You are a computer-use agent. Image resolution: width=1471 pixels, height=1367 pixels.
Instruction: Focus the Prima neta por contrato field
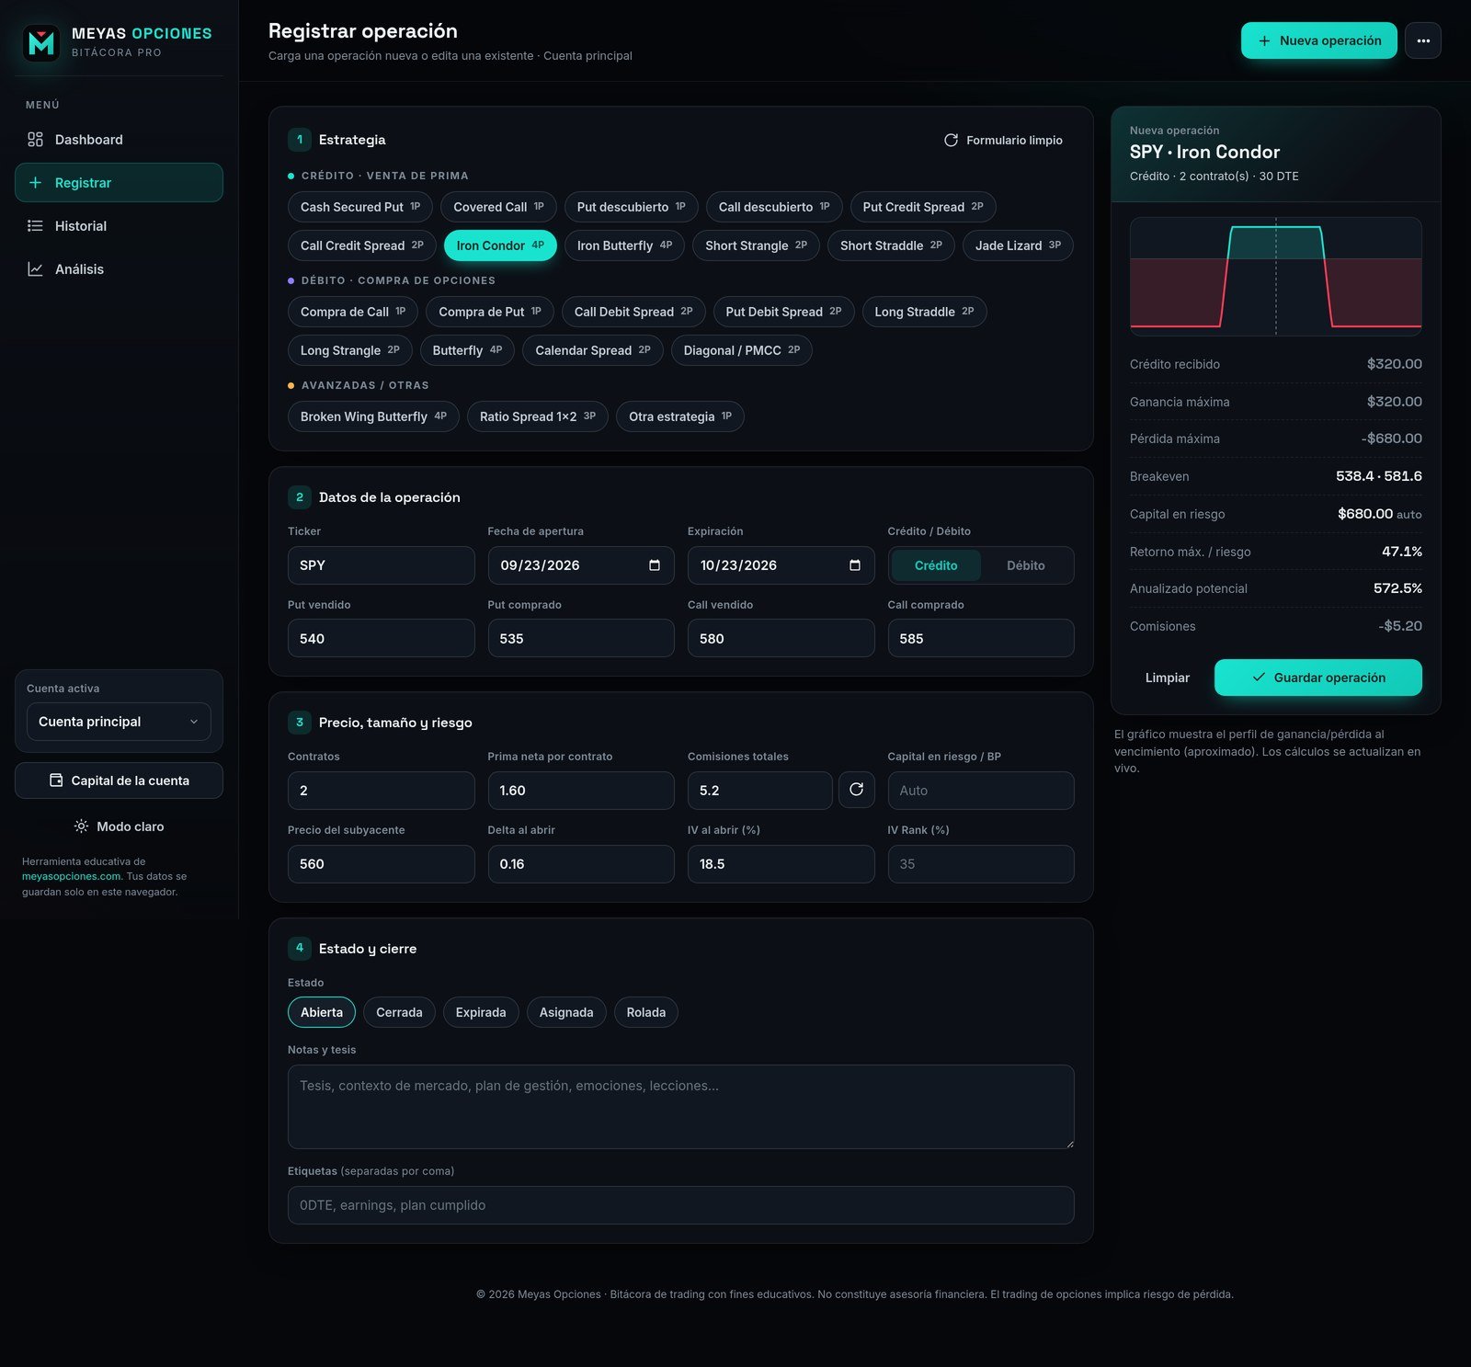coord(581,790)
